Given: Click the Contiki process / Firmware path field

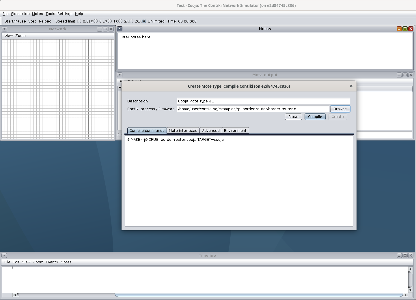Looking at the screenshot, I should (x=253, y=109).
